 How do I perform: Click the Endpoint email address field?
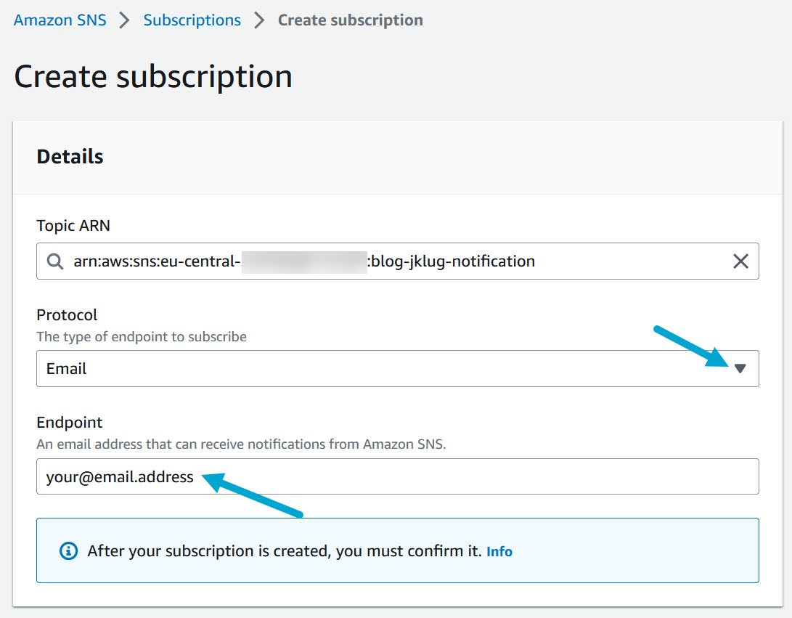tap(397, 476)
